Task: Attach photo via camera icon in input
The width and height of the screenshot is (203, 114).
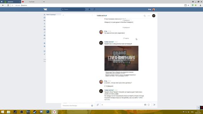Action: [145, 105]
